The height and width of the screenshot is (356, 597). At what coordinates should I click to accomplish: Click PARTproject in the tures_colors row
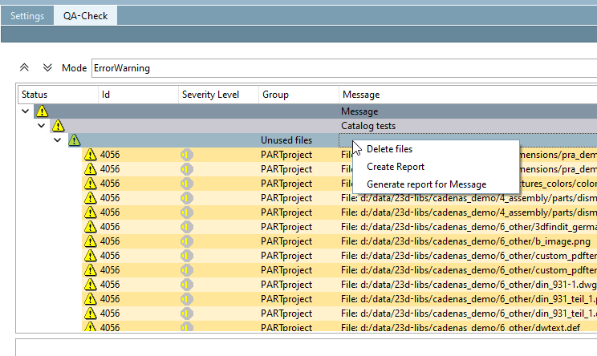[286, 184]
